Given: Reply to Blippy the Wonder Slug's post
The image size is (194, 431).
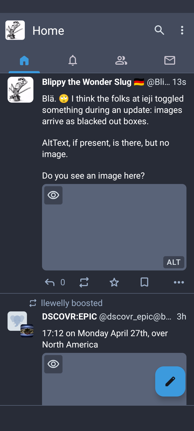Looking at the screenshot, I should tap(50, 282).
